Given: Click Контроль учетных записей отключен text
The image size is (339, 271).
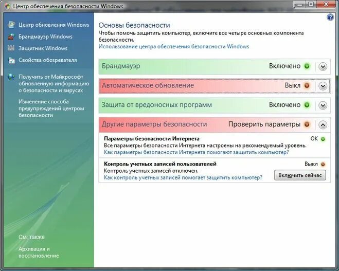Looking at the screenshot, I should [x=151, y=171].
